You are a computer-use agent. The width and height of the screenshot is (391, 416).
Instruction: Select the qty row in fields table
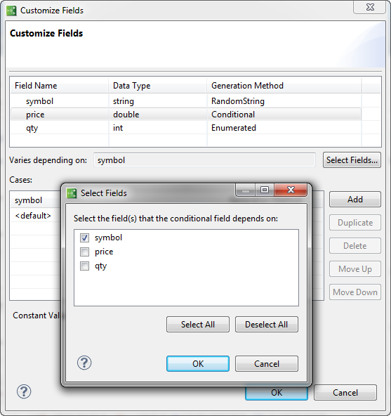(186, 128)
